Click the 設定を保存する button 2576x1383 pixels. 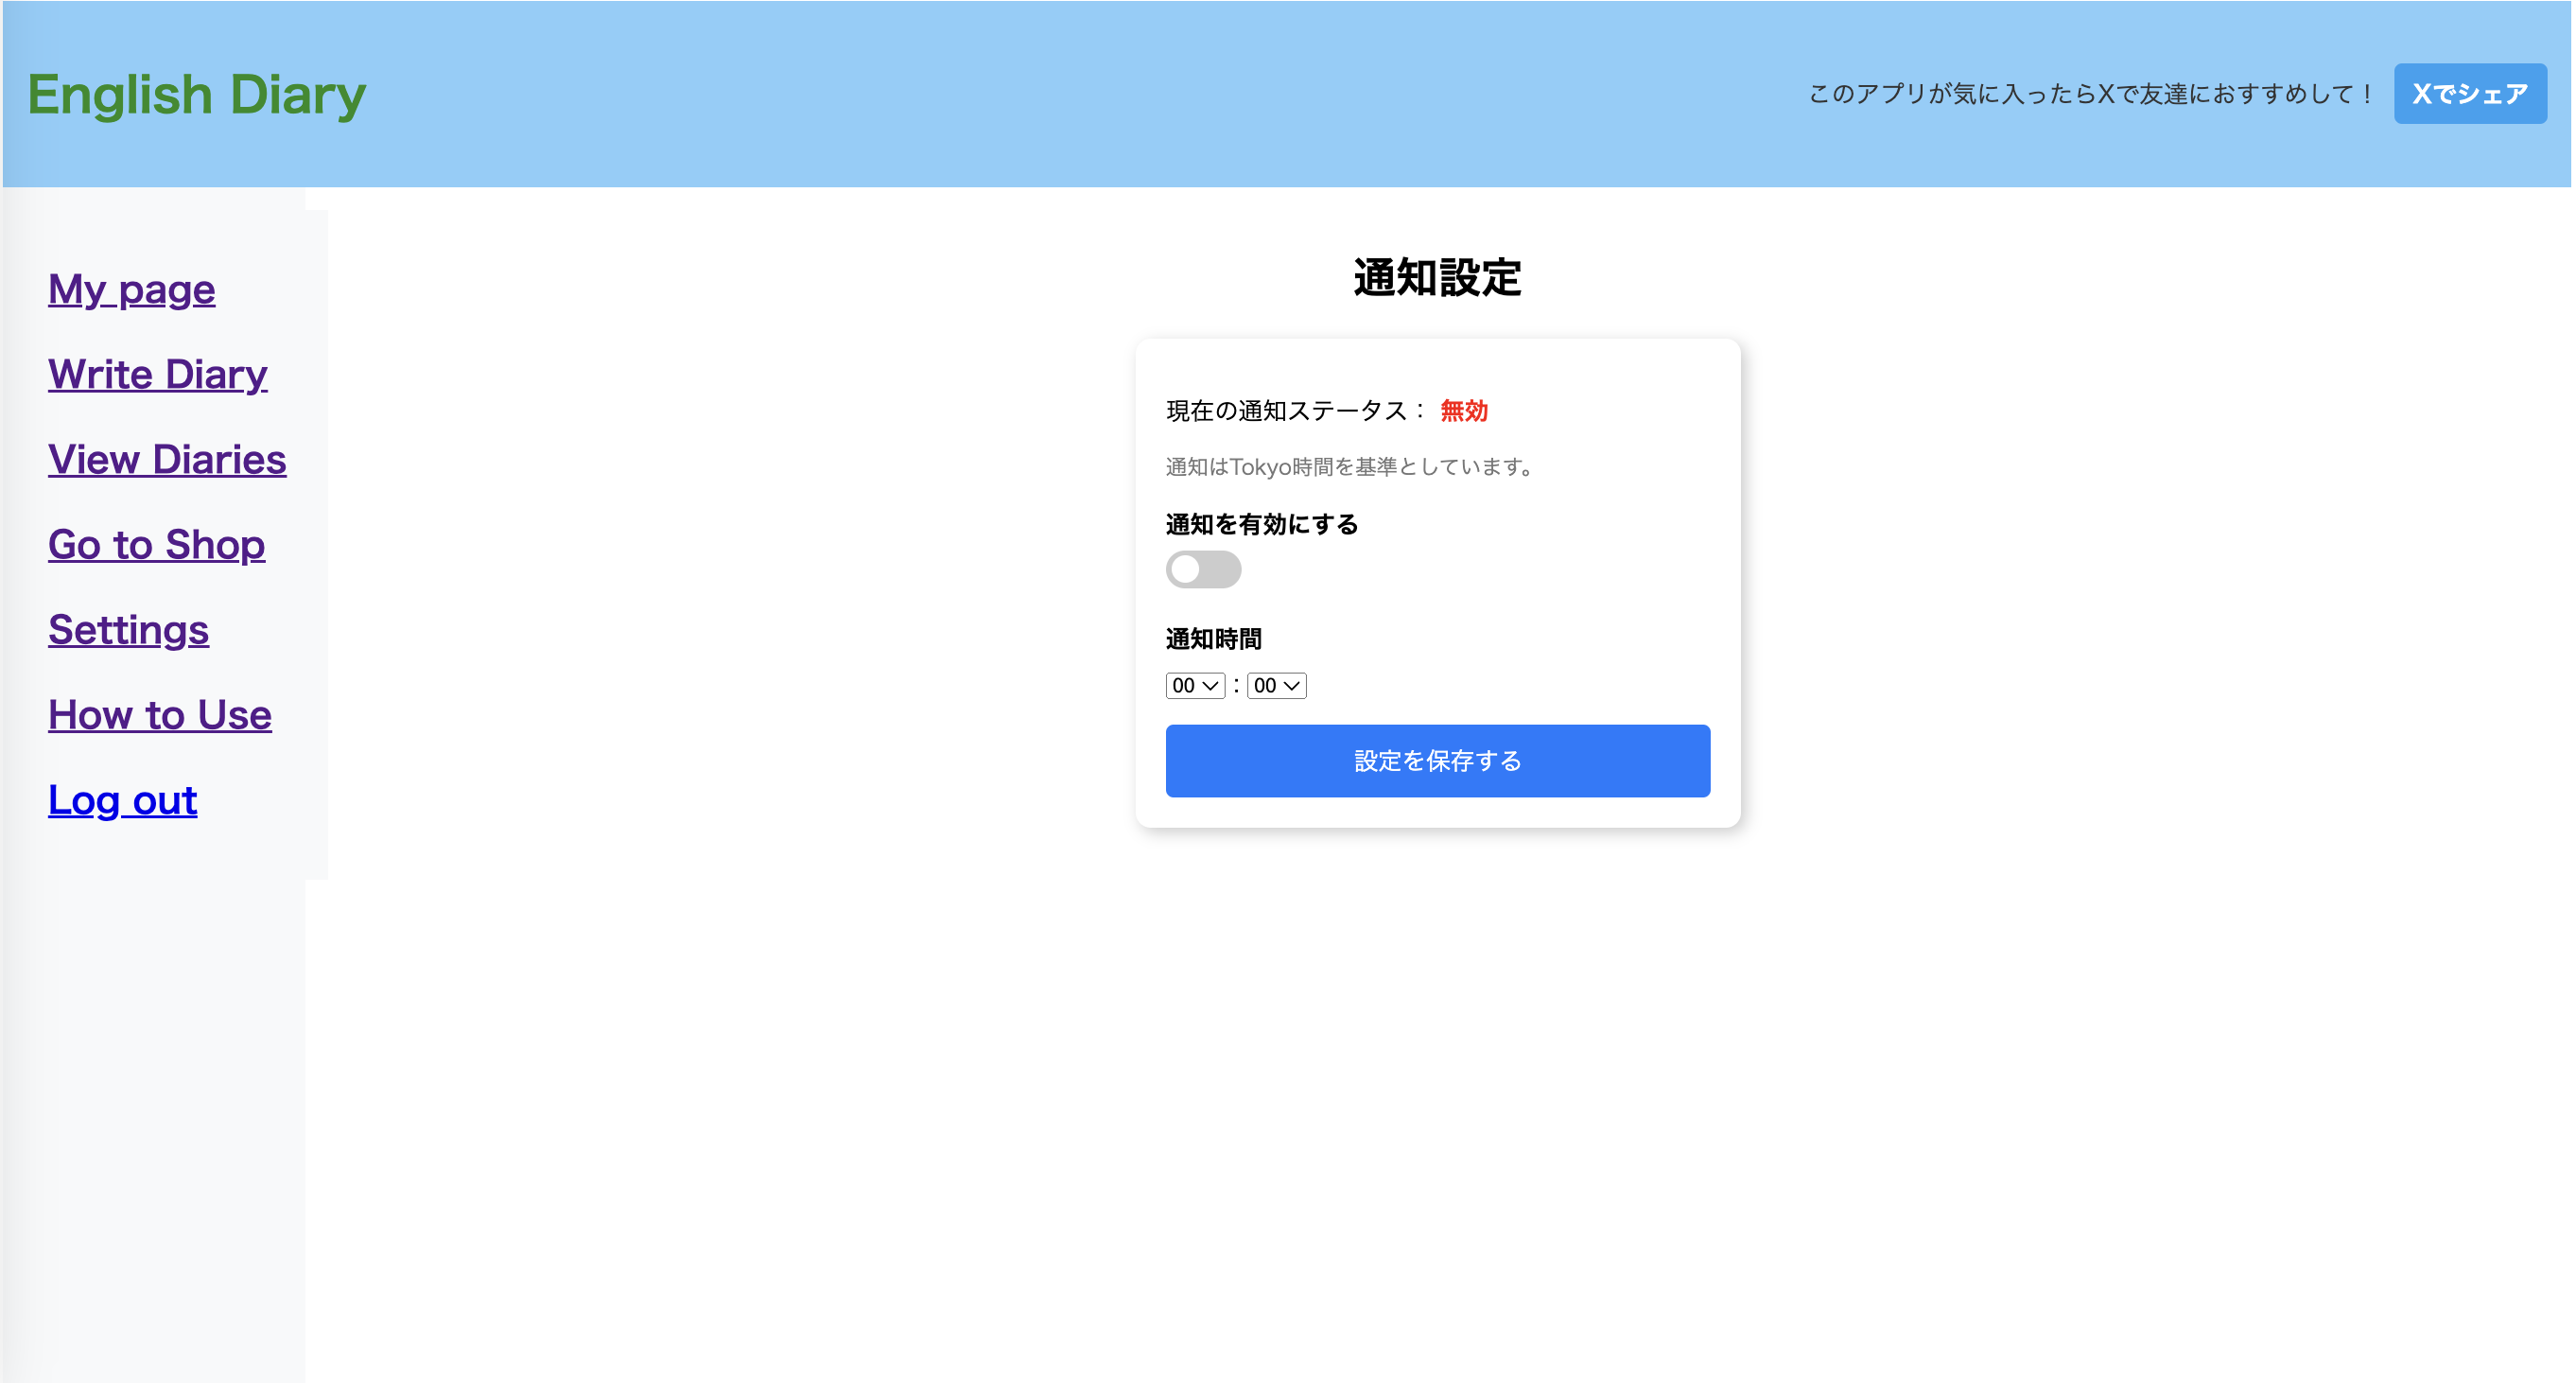pos(1437,761)
